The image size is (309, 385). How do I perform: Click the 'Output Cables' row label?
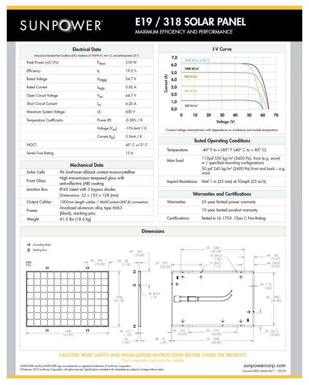pos(39,202)
